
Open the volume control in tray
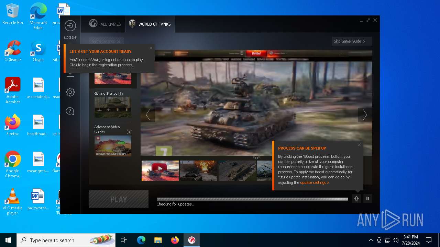(x=396, y=240)
